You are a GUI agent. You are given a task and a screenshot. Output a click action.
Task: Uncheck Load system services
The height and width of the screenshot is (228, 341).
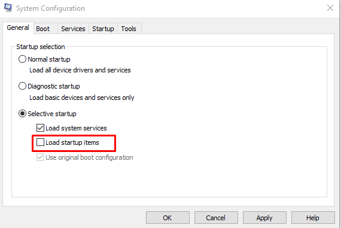(40, 128)
